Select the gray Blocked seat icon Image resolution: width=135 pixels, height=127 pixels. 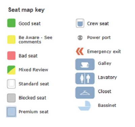pyautogui.click(x=11, y=98)
